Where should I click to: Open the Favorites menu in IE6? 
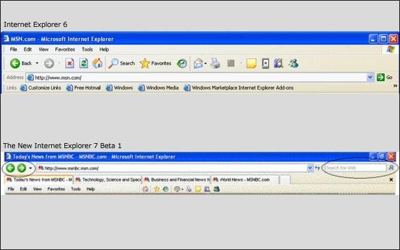pyautogui.click(x=65, y=49)
